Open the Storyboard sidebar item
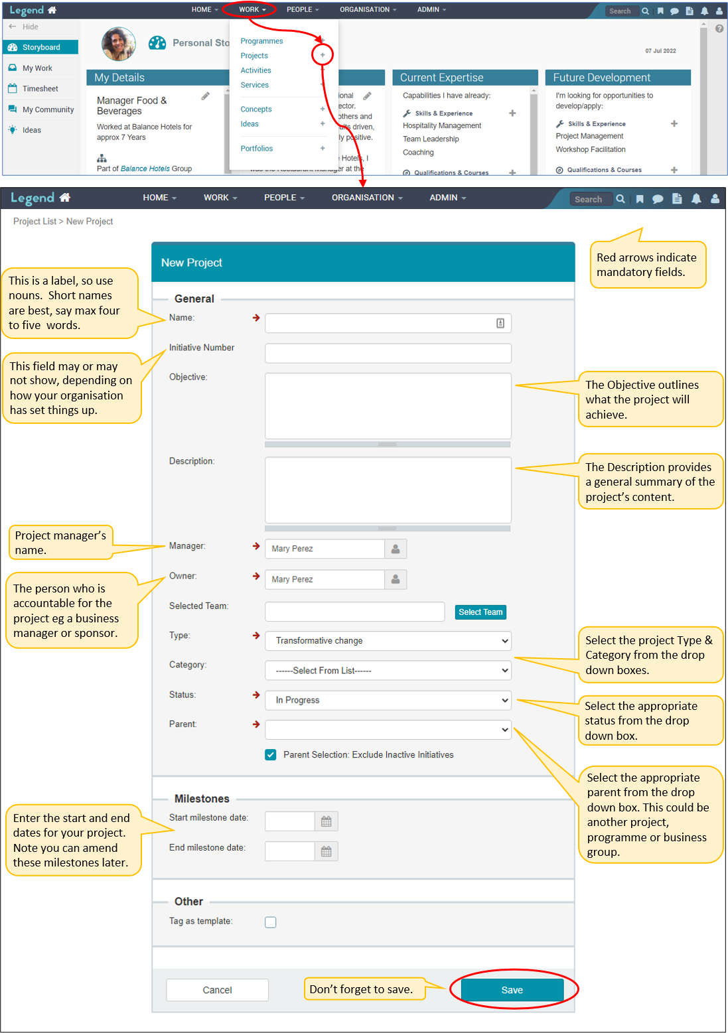 pyautogui.click(x=40, y=47)
